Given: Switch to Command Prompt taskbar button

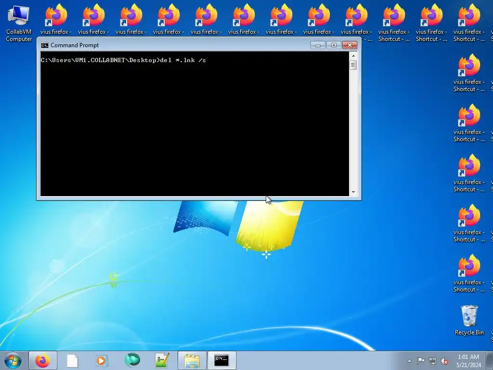Looking at the screenshot, I should (221, 360).
